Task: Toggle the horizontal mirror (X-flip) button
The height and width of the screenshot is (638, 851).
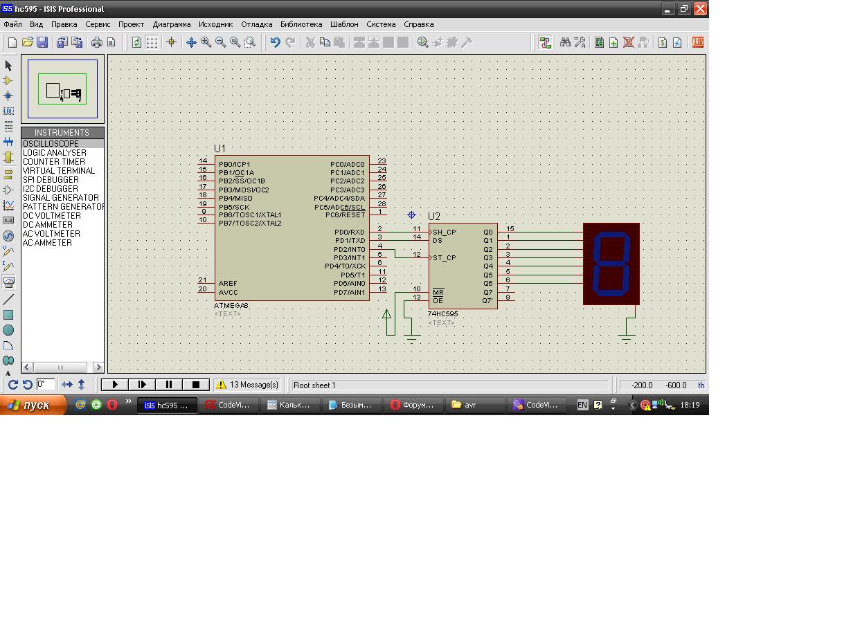Action: tap(67, 385)
